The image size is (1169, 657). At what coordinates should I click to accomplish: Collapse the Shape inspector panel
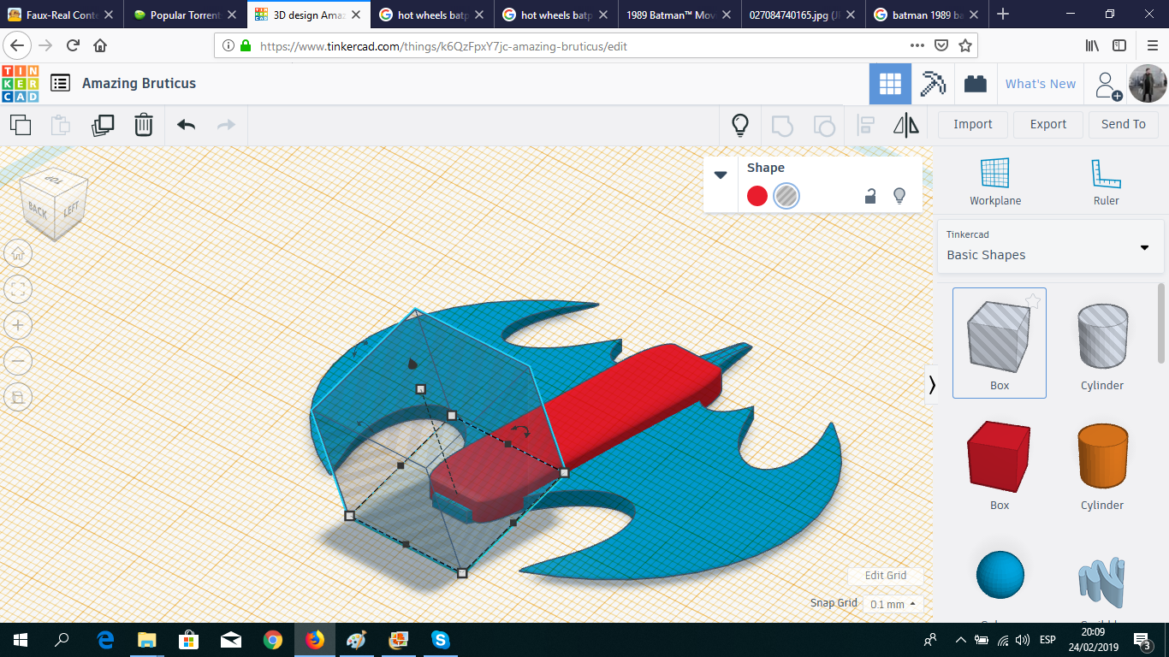(x=721, y=175)
